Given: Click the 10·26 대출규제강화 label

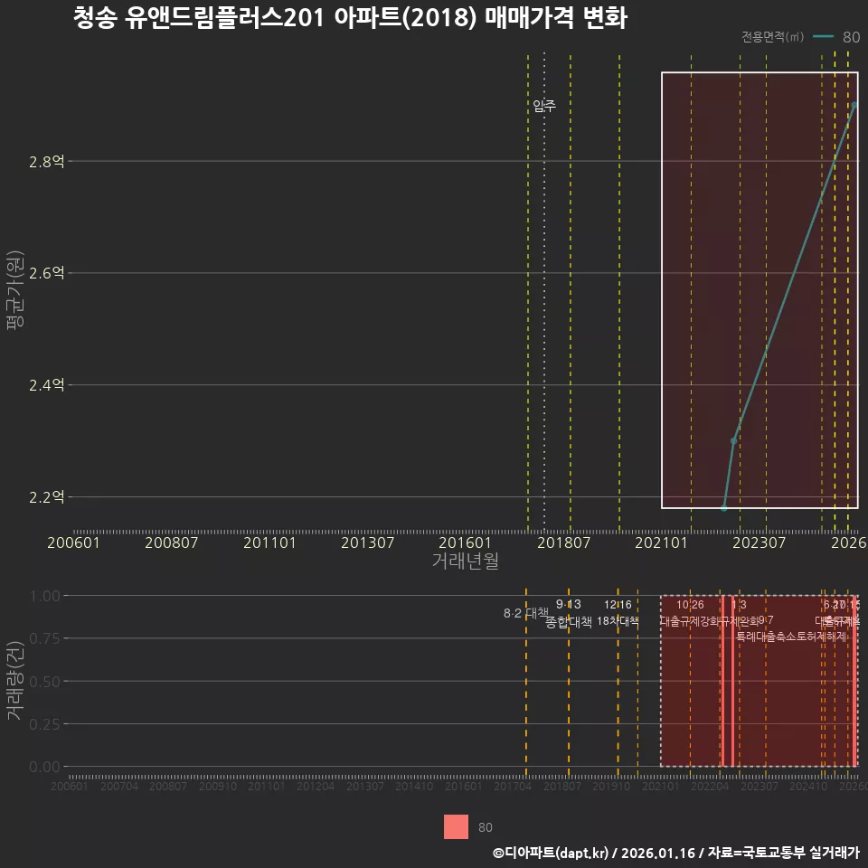Looking at the screenshot, I should [690, 613].
